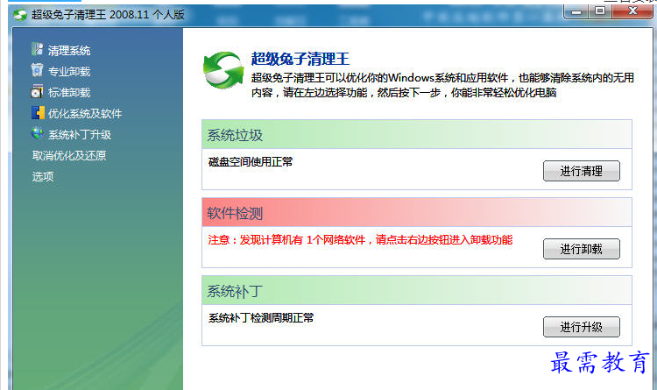Image resolution: width=657 pixels, height=390 pixels.
Task: Click the 清理系统 sidebar icon
Action: [x=37, y=49]
